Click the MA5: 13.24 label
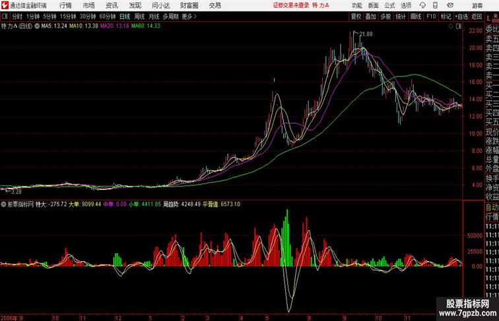Viewport: 499px width, 321px height. (54, 26)
